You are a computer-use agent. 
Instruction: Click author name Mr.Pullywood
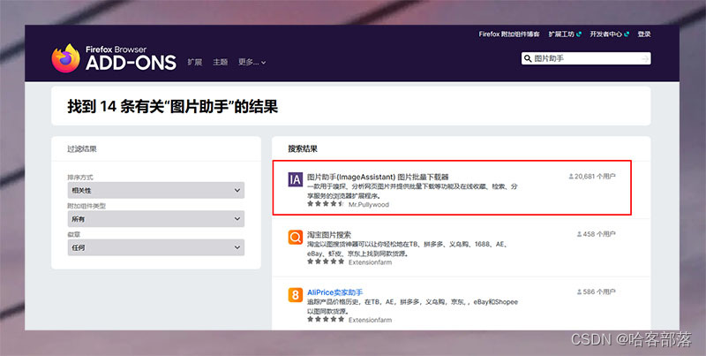[x=369, y=205]
